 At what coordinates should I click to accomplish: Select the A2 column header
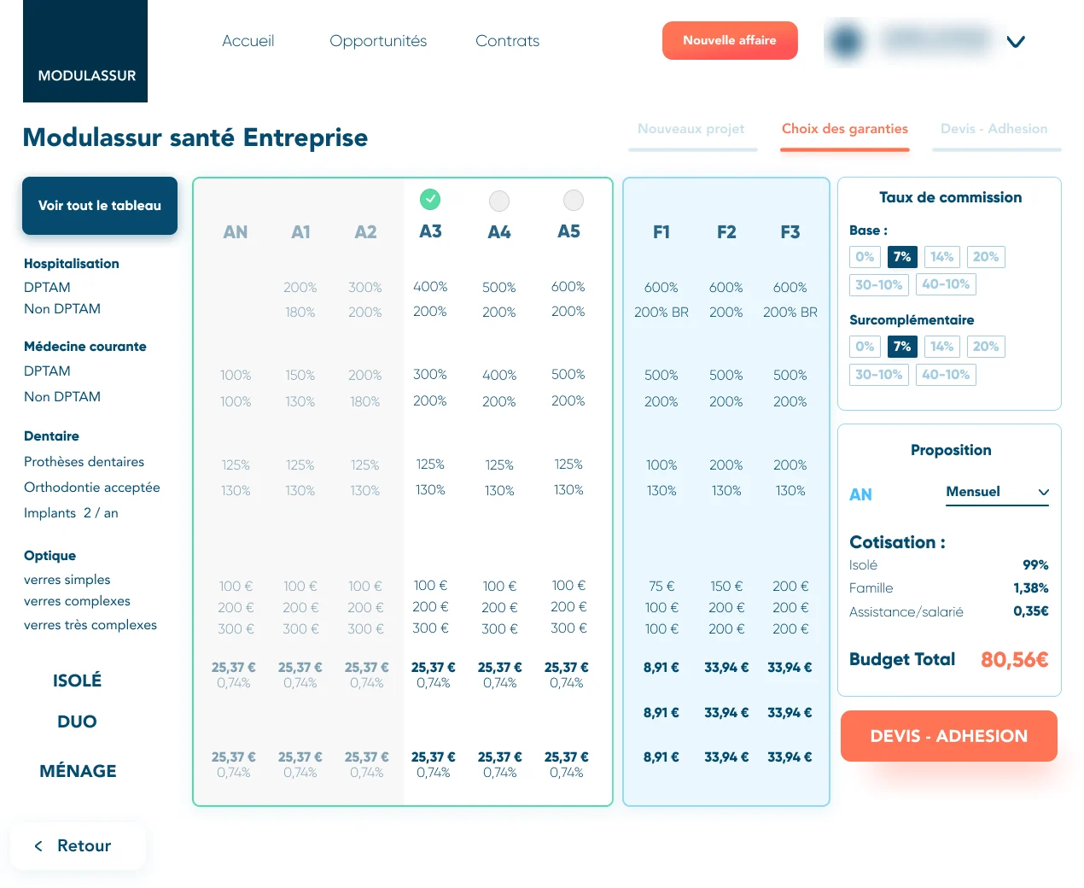[x=365, y=232]
